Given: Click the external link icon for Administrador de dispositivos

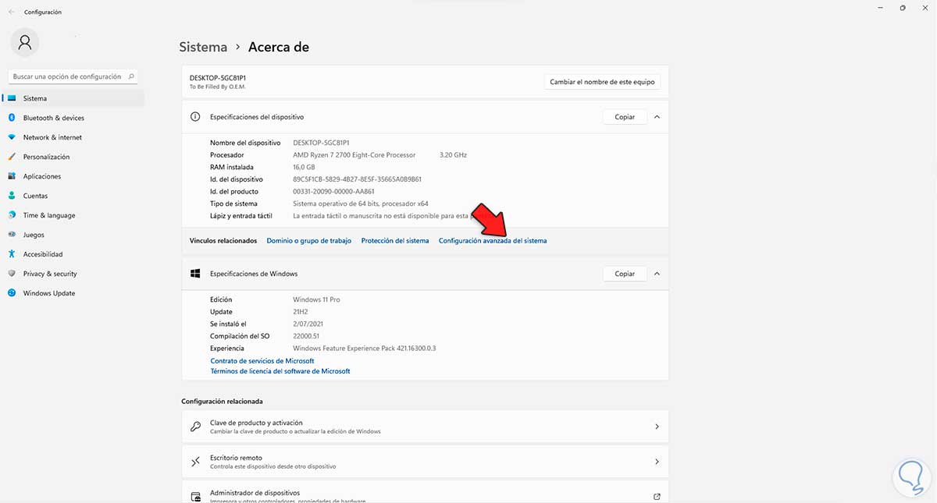Looking at the screenshot, I should pos(657,496).
